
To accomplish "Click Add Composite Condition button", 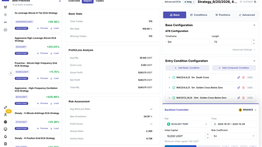I will coord(234,68).
